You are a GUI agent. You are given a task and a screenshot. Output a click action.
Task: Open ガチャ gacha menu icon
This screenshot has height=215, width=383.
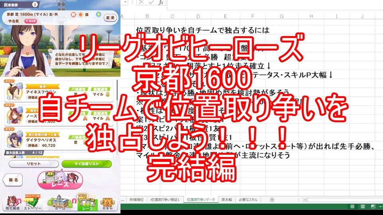107,203
